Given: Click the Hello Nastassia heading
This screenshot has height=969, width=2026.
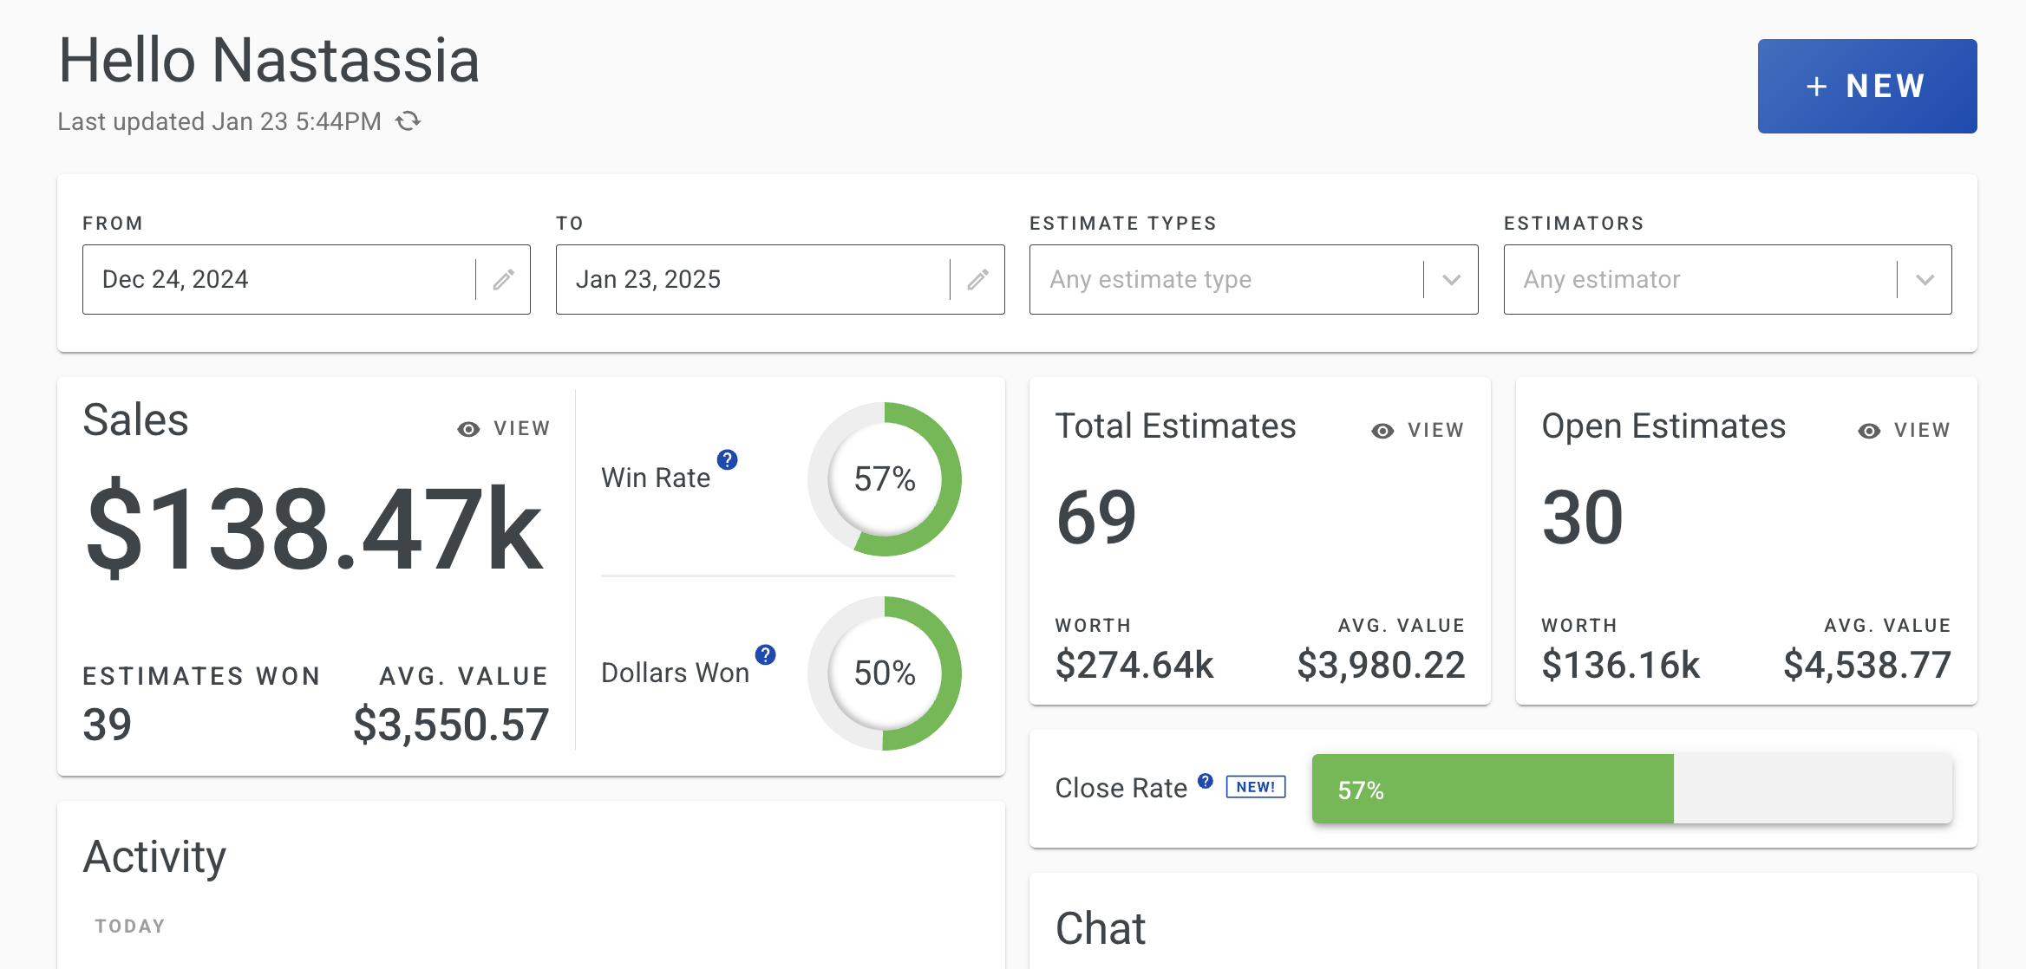Looking at the screenshot, I should click(x=269, y=61).
